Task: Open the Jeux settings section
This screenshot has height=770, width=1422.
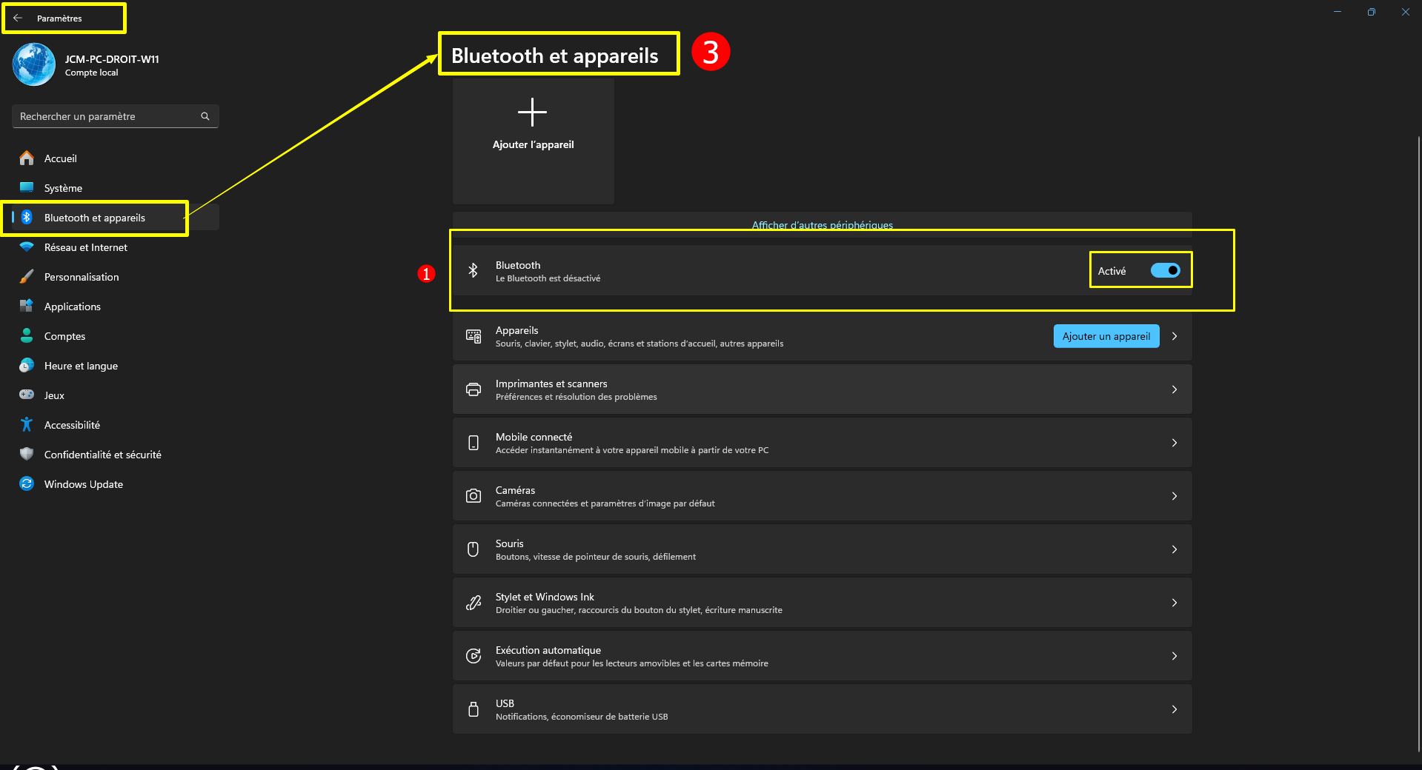Action: 116,395
